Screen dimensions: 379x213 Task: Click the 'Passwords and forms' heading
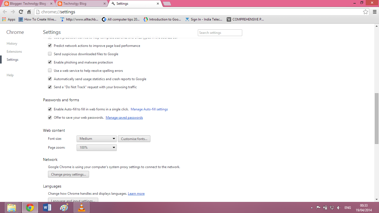(x=61, y=100)
